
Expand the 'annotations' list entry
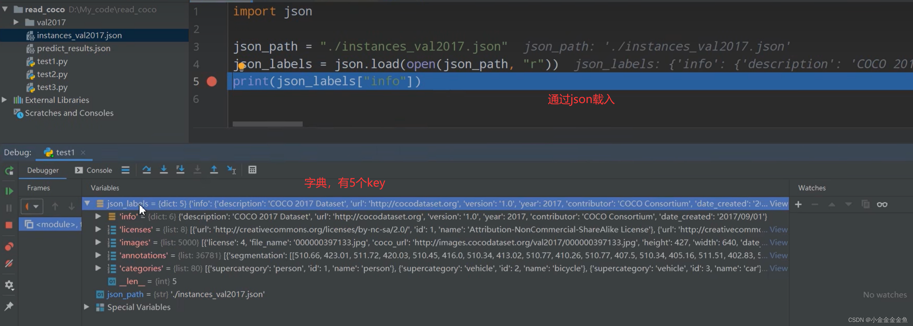[98, 255]
